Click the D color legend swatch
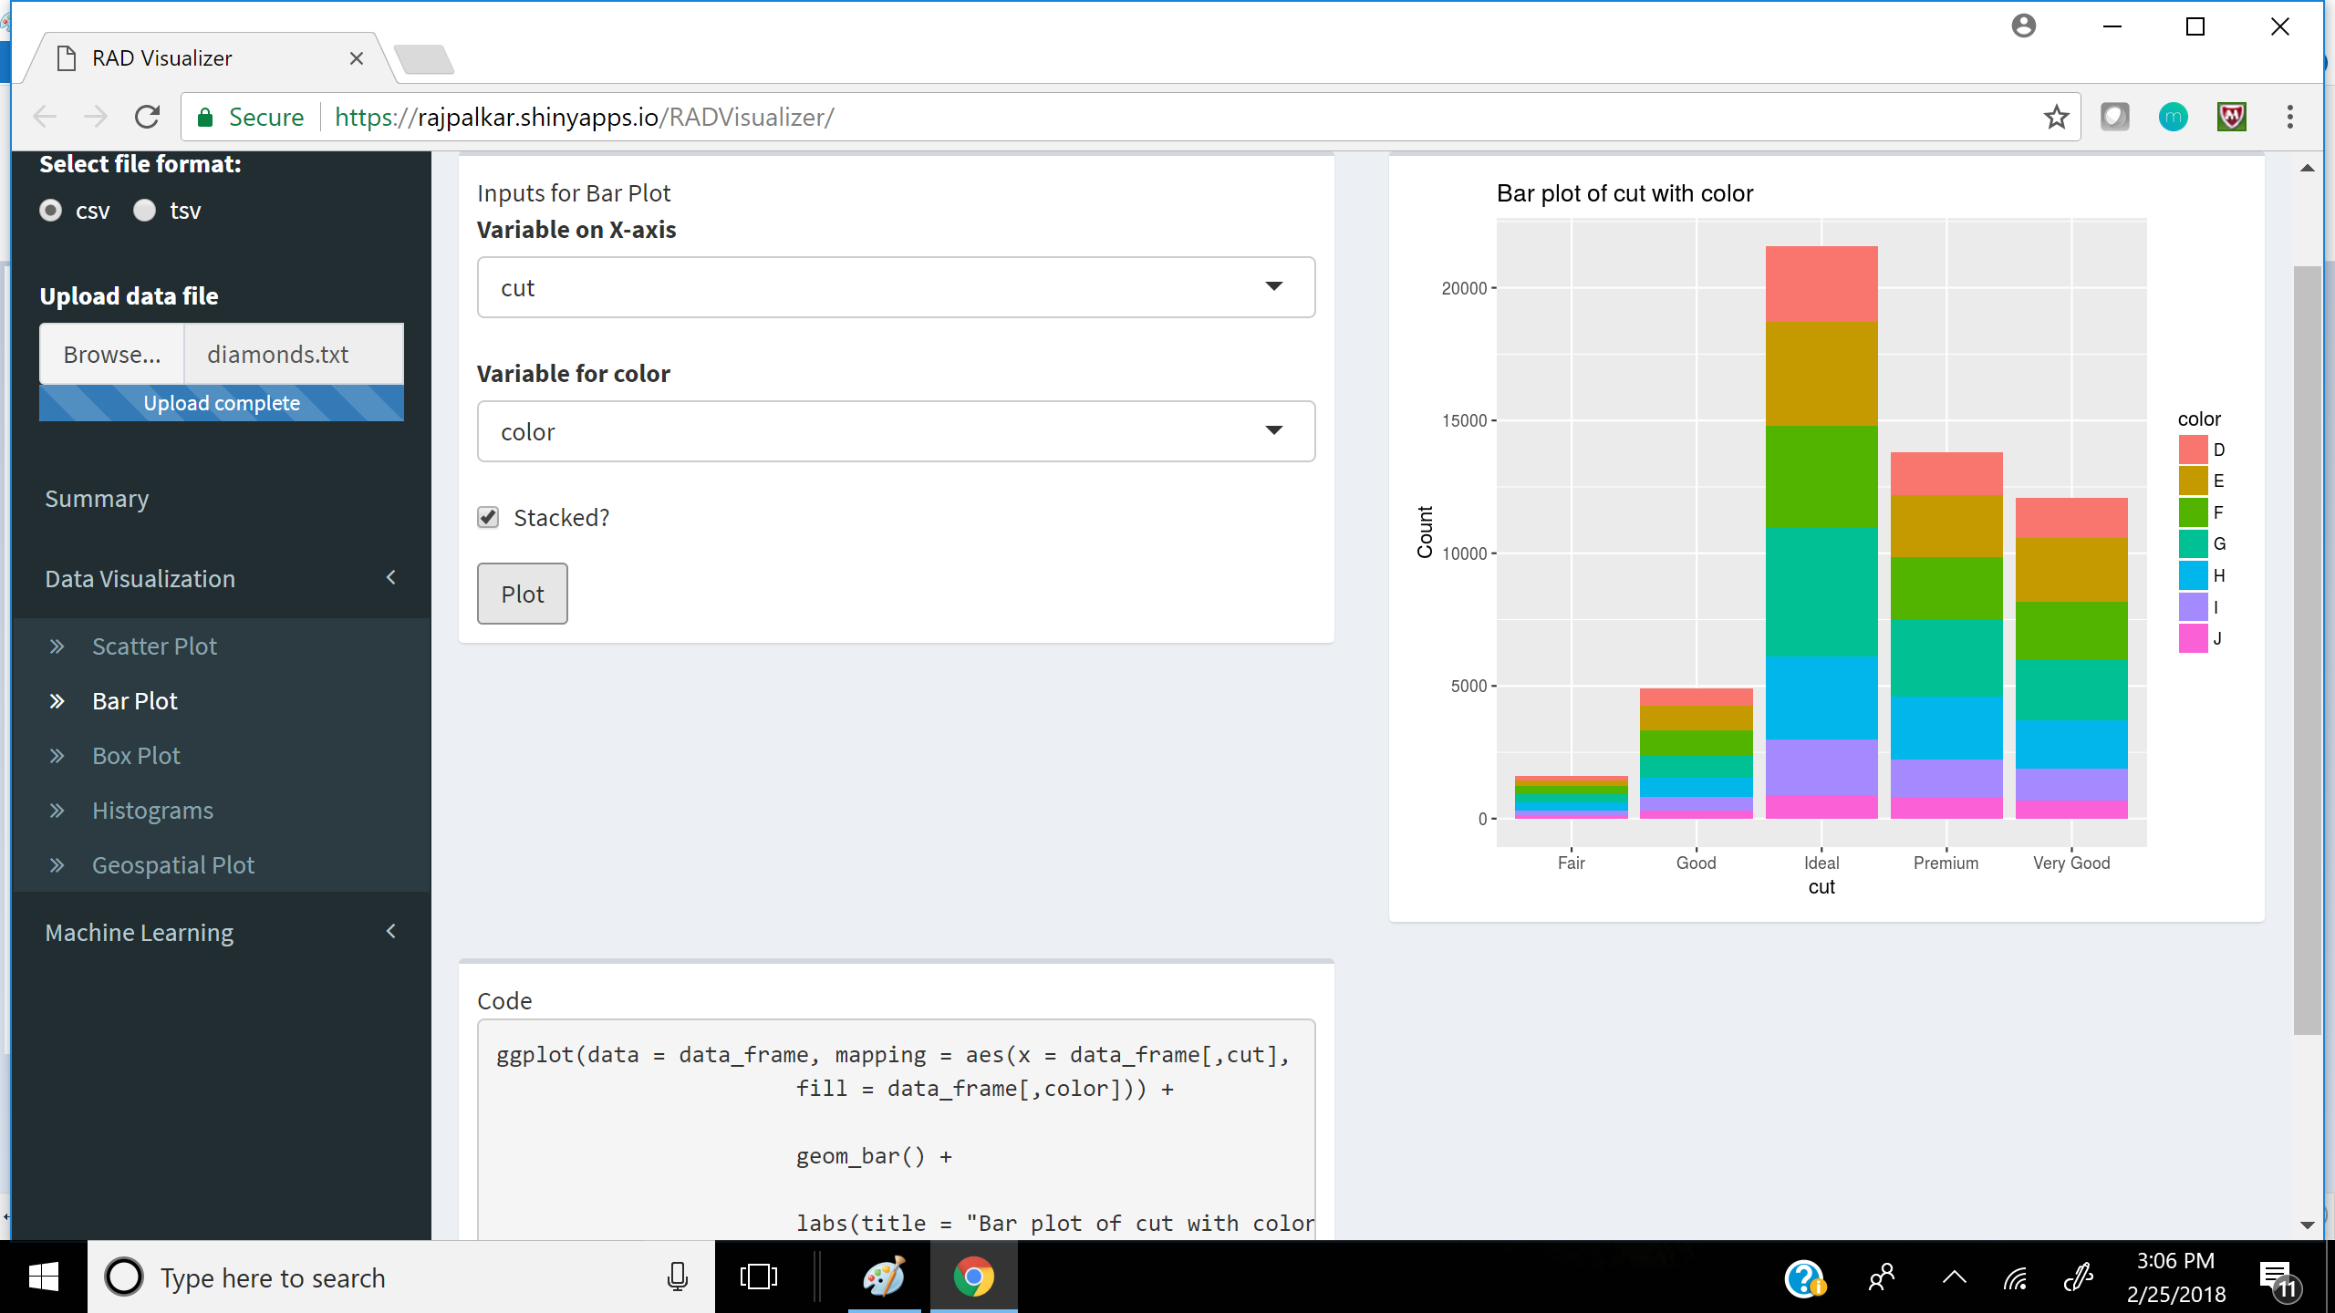The image size is (2335, 1313). pos(2193,450)
